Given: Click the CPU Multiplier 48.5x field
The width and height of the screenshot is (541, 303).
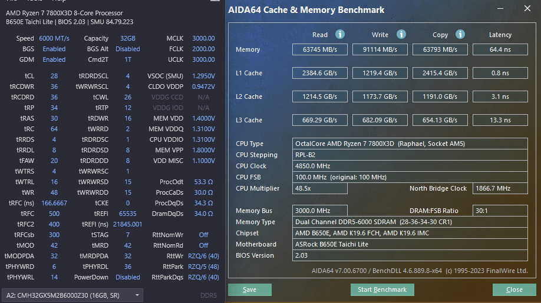Looking at the screenshot, I should point(320,188).
